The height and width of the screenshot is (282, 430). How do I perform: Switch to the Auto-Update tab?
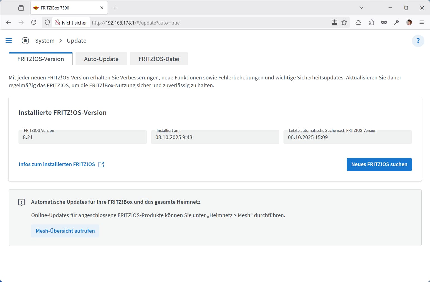(101, 59)
